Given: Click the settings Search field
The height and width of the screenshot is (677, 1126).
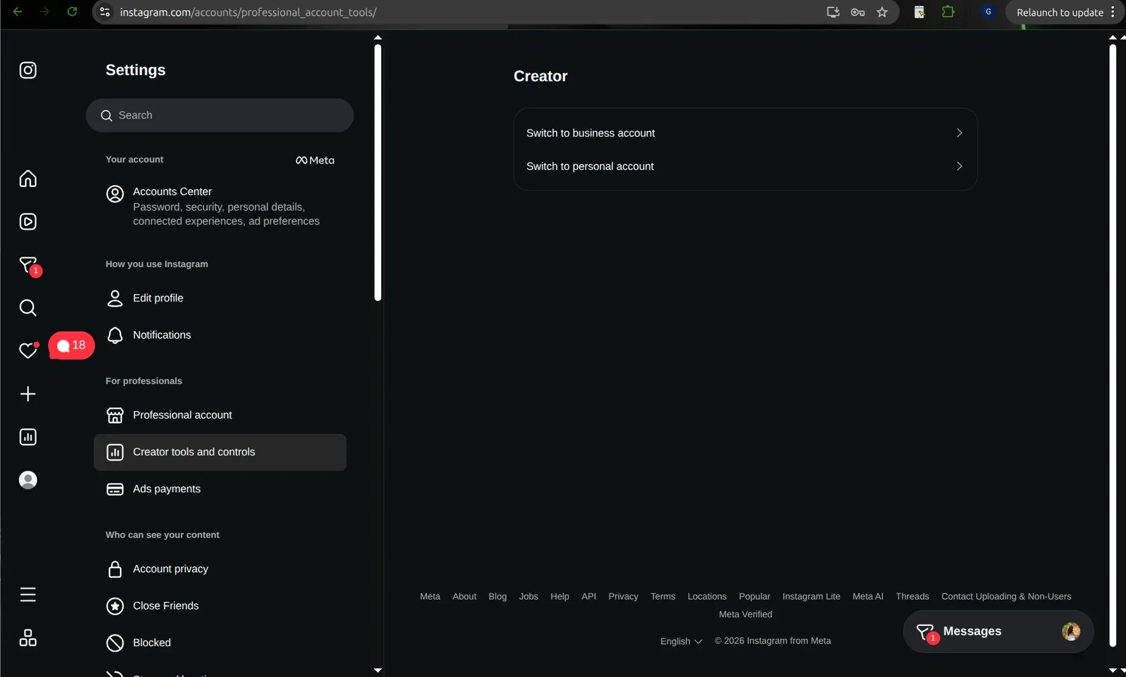Looking at the screenshot, I should pos(220,115).
